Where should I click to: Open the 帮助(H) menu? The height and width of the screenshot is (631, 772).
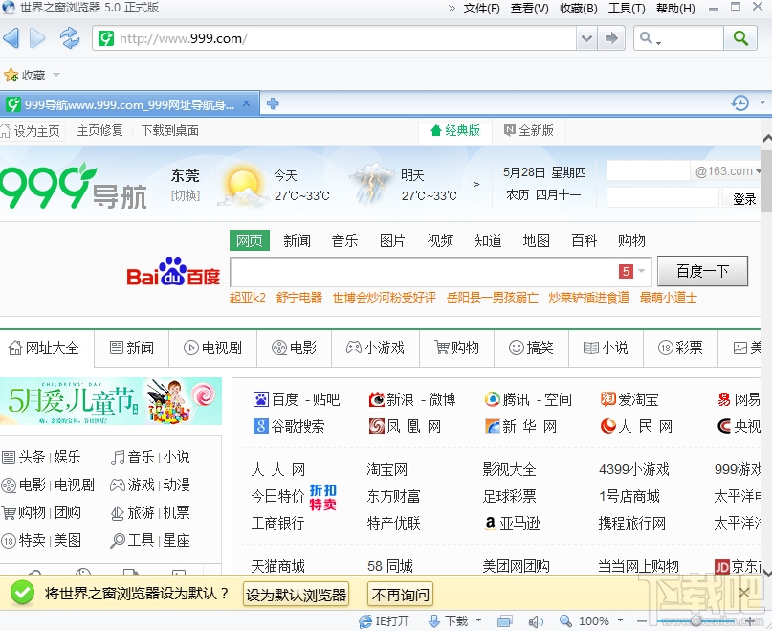click(x=675, y=9)
